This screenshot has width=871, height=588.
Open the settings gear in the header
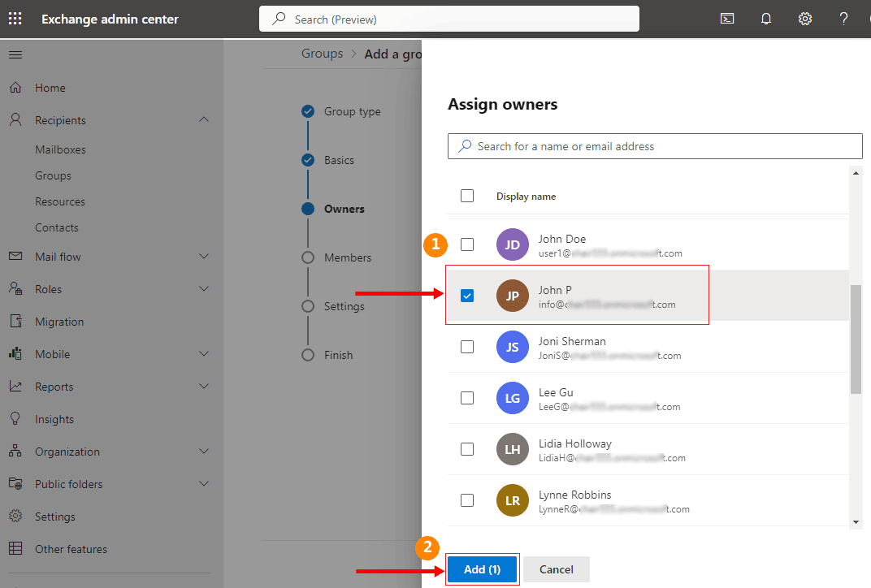pos(805,19)
